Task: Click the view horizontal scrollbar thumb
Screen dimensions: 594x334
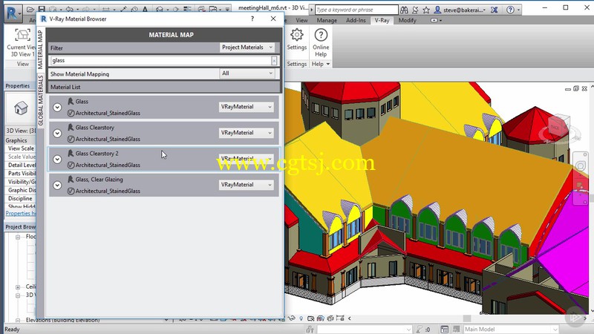Action: [x=467, y=318]
